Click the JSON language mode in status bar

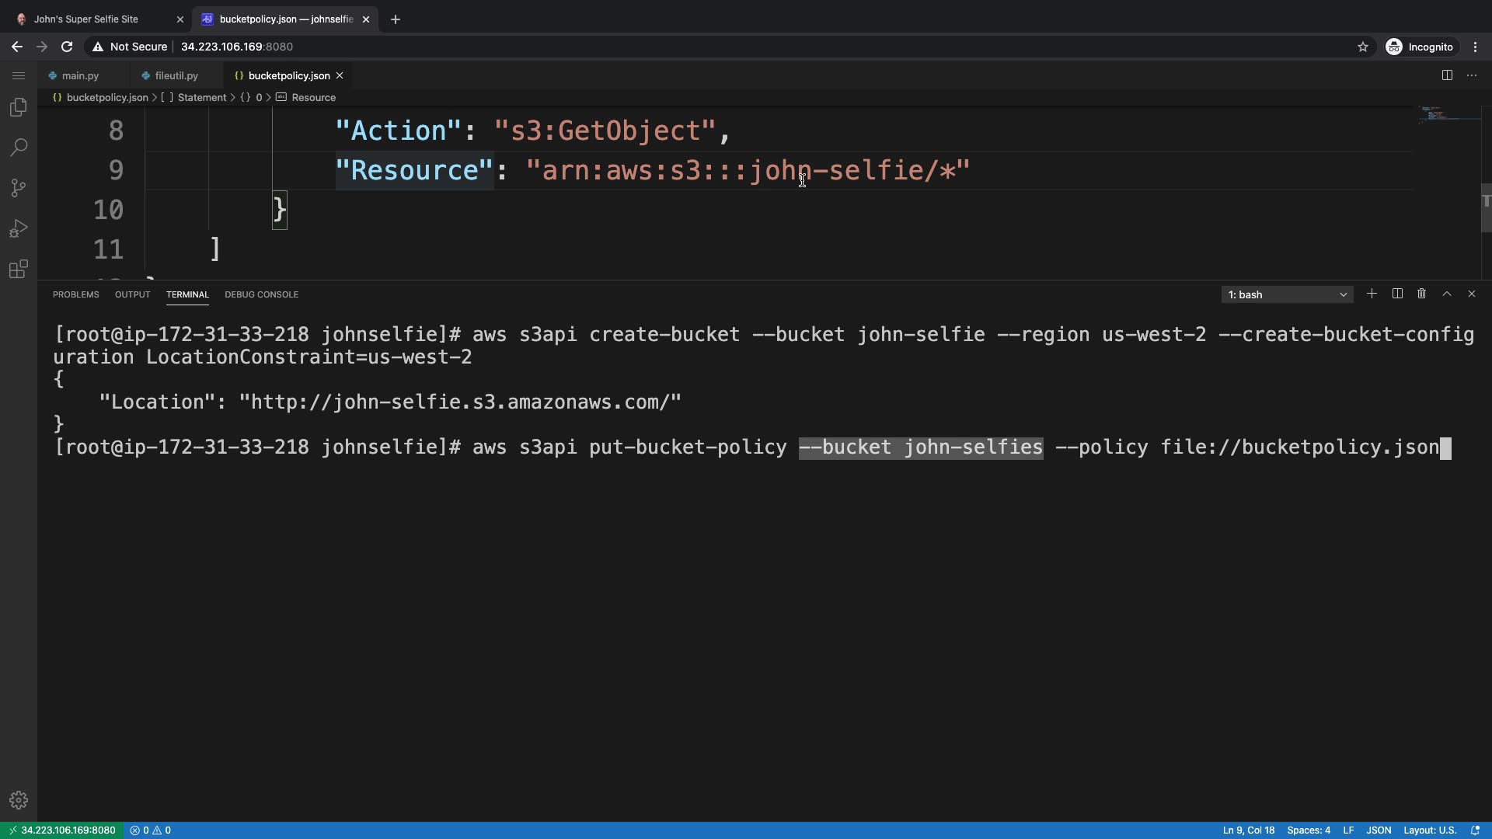[1379, 830]
